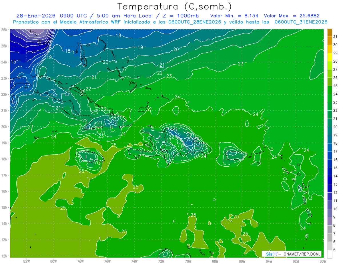
Task: Click the colorbar legend label 8
Action: click(x=335, y=225)
